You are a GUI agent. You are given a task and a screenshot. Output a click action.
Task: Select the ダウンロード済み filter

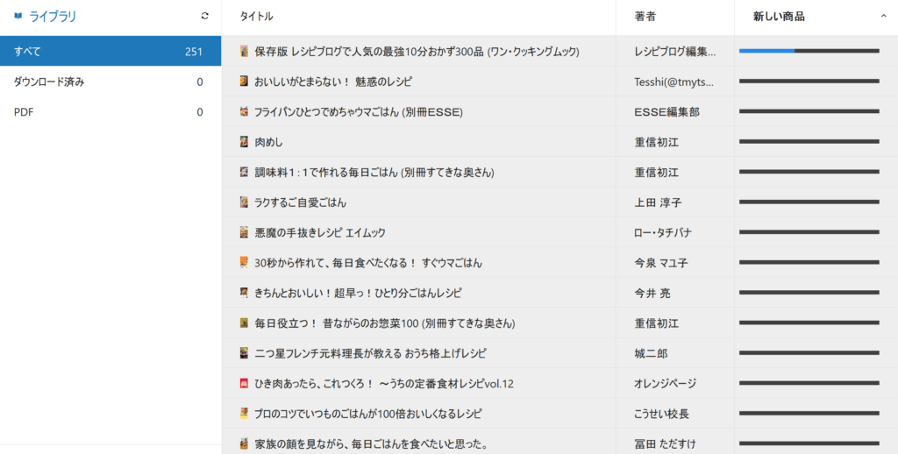click(110, 82)
